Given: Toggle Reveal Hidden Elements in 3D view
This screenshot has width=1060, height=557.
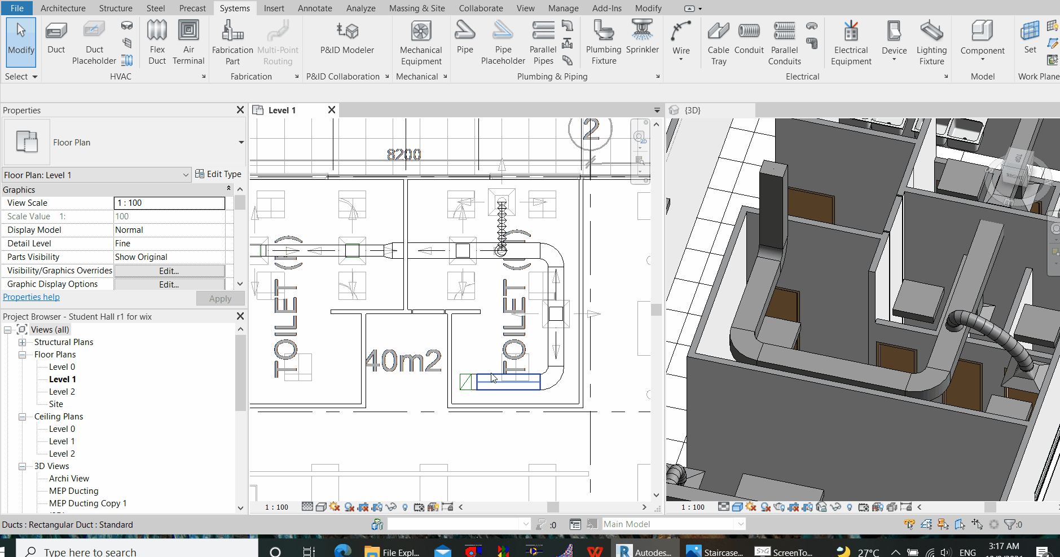Looking at the screenshot, I should coord(850,507).
